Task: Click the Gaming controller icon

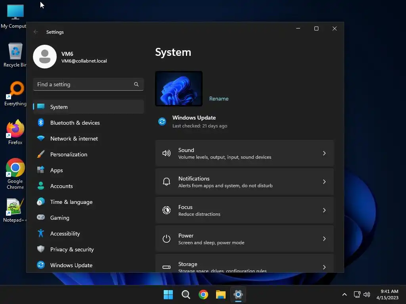Action: click(x=41, y=217)
